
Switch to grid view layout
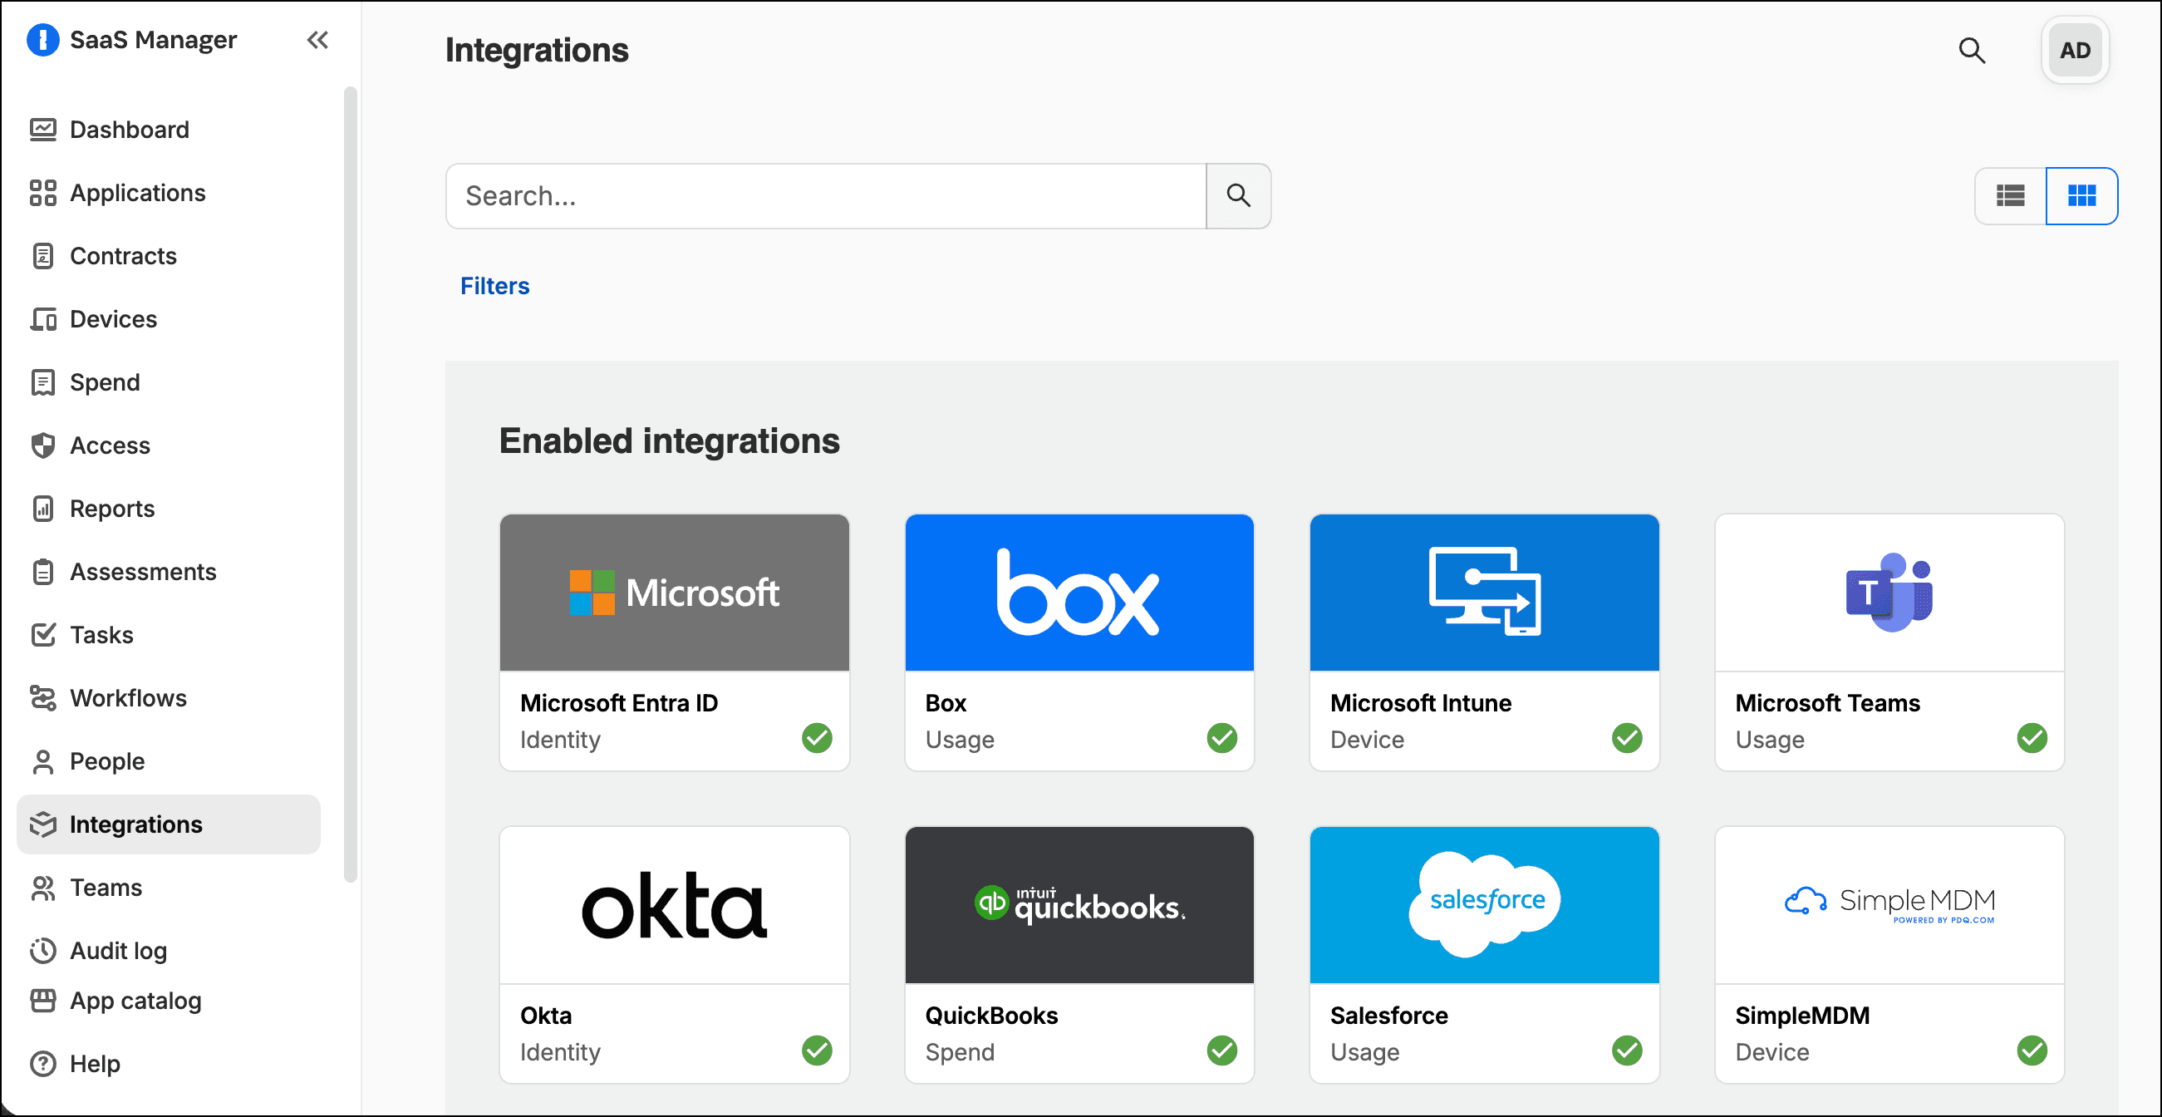point(2081,195)
